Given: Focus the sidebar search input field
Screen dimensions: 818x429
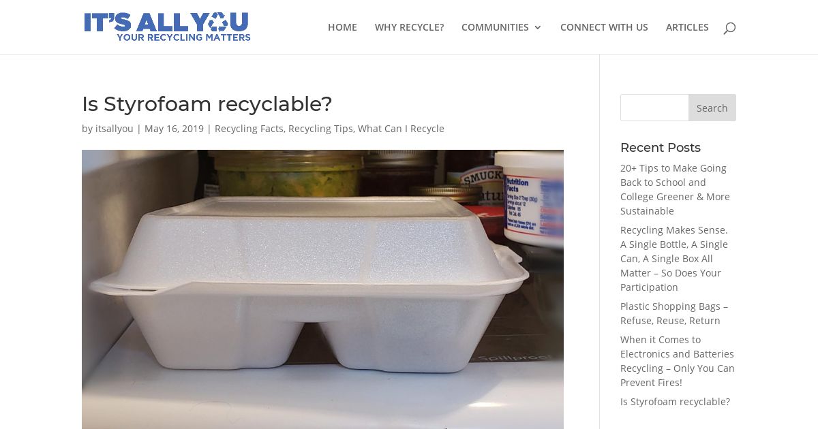Looking at the screenshot, I should [x=654, y=108].
